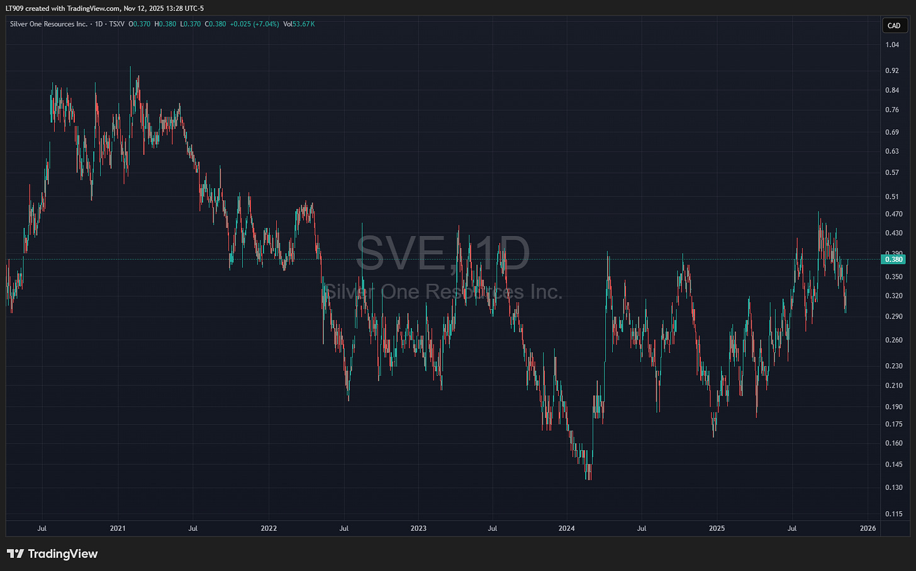Click the 0.210 price axis label
This screenshot has width=916, height=571.
(894, 385)
